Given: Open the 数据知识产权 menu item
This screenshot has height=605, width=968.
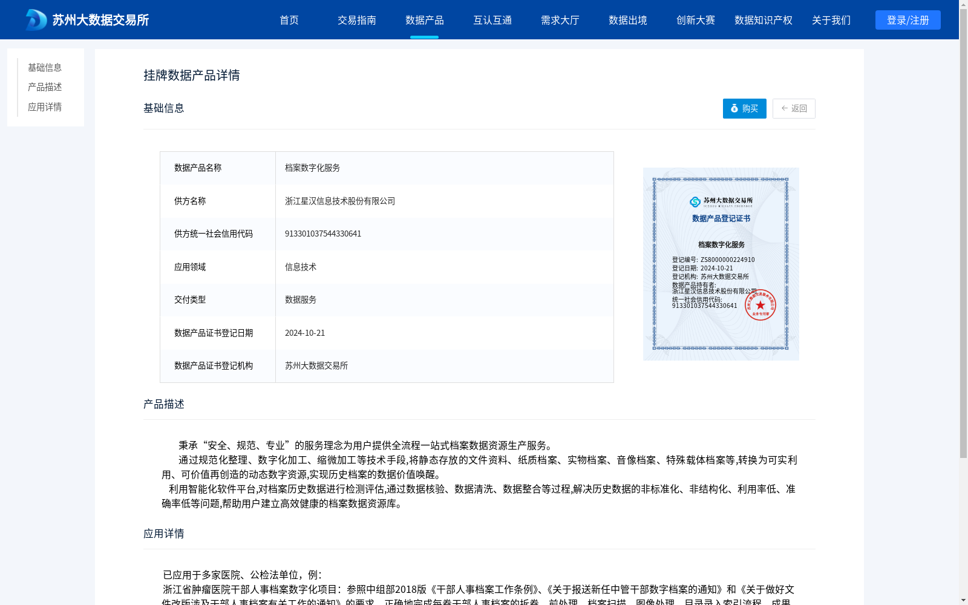Looking at the screenshot, I should click(x=764, y=20).
